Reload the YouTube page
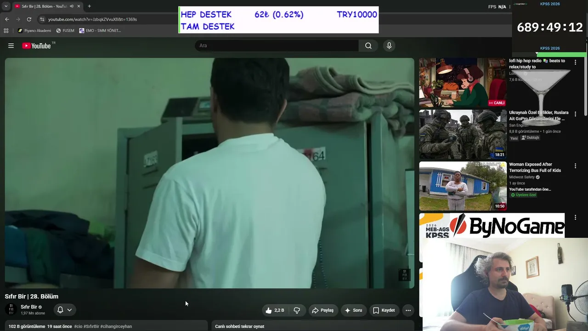588x331 pixels. coord(29,19)
